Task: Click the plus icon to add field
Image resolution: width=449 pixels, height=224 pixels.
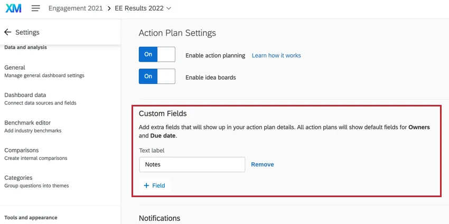Action: click(146, 186)
